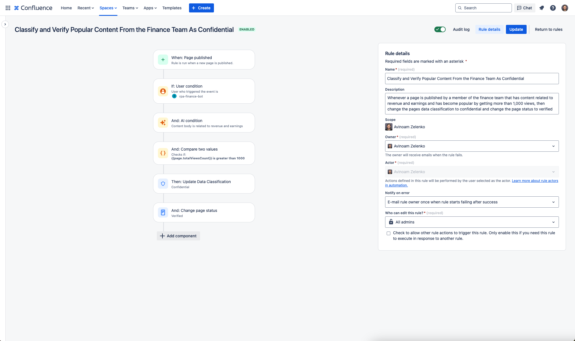Switch to the Audit log tab
The width and height of the screenshot is (575, 341).
pos(461,29)
